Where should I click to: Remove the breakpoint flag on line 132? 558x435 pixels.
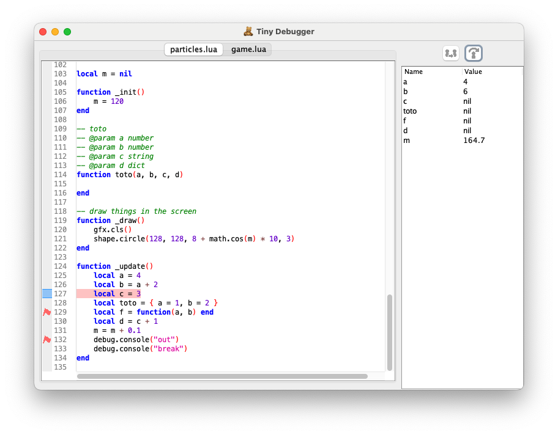(46, 340)
